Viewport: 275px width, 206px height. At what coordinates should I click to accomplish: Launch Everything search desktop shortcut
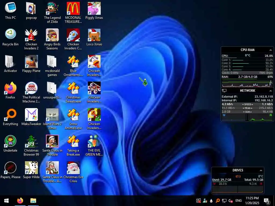tap(10, 117)
